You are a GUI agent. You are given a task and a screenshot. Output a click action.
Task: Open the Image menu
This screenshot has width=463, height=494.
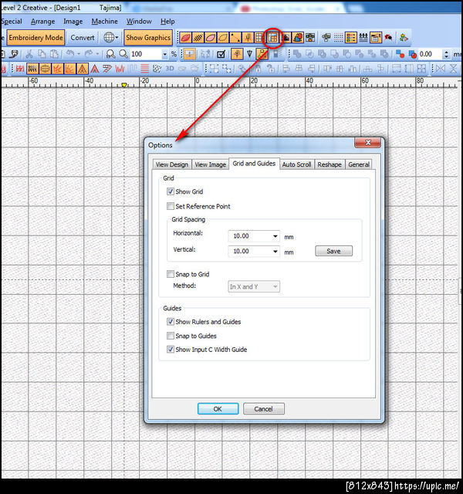click(x=73, y=22)
